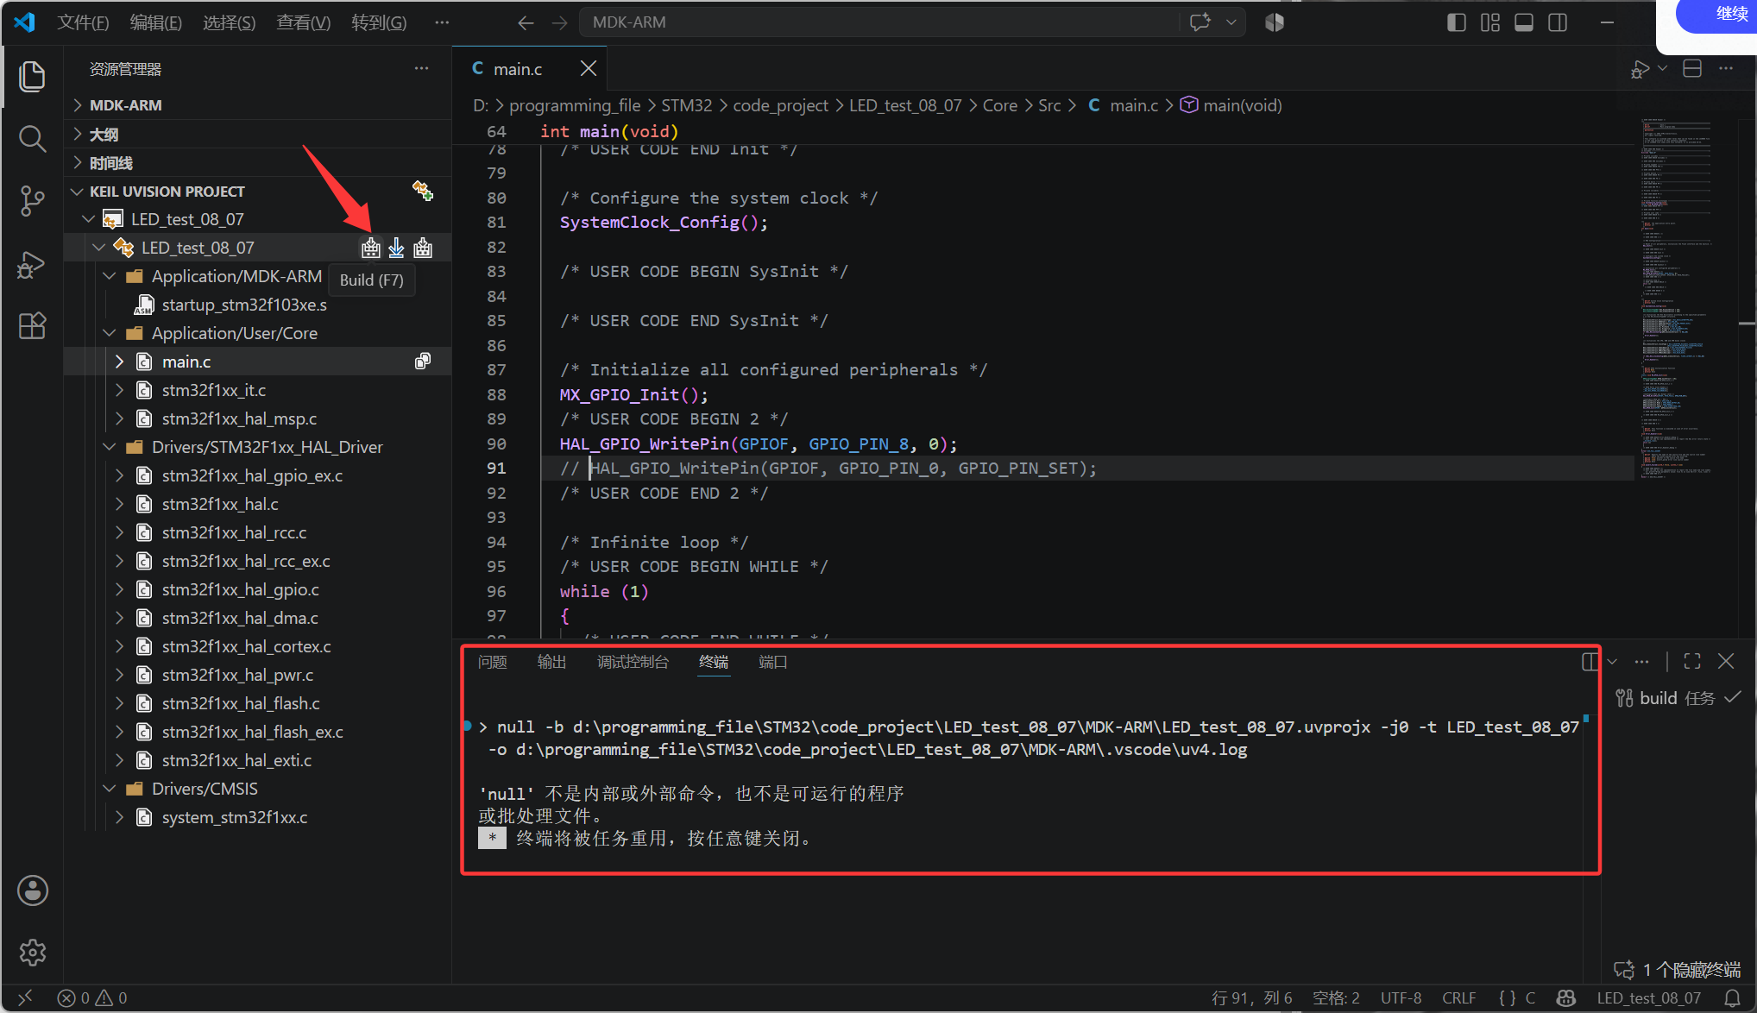
Task: Maximize the terminal panel size
Action: [1692, 662]
